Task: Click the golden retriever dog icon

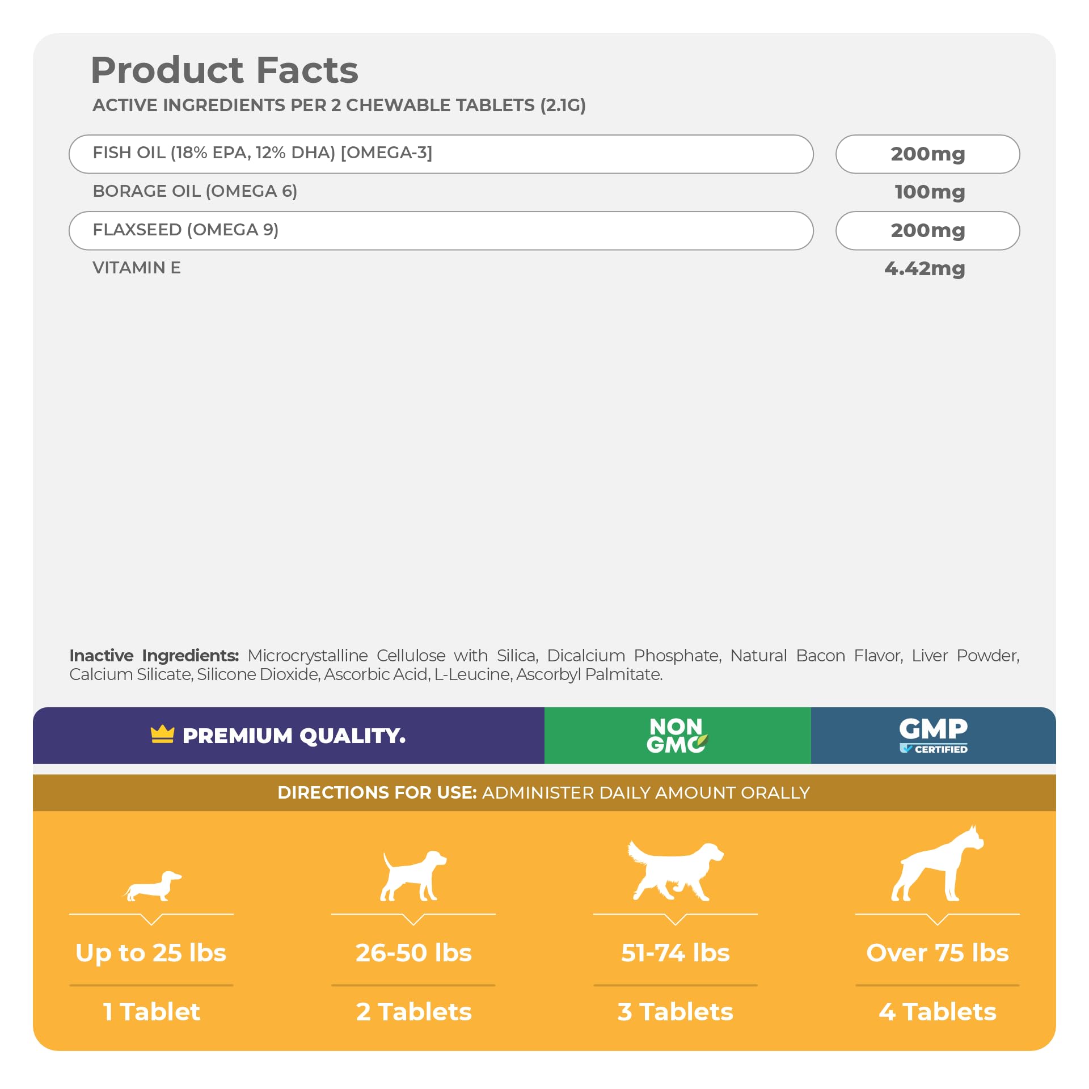Action: (x=675, y=871)
